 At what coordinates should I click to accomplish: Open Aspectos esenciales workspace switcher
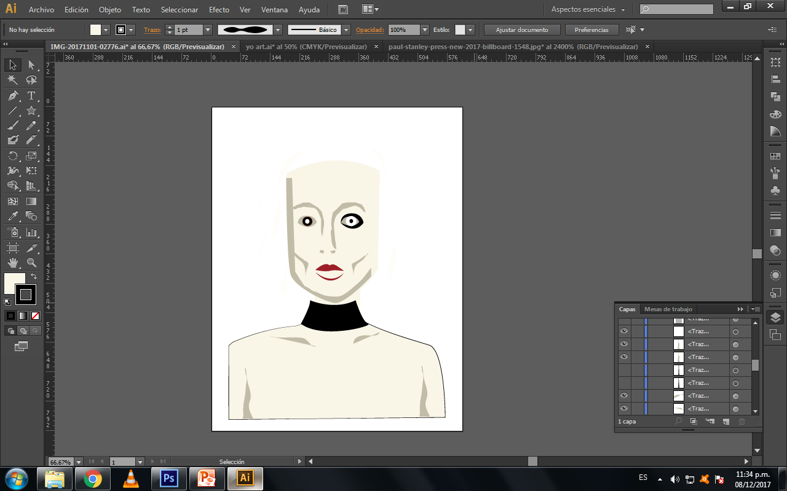pos(588,9)
